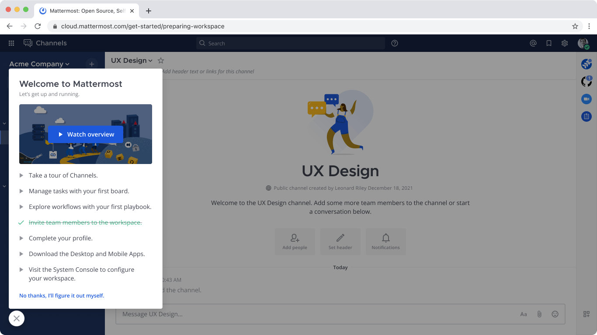Open the browser three-dot menu
Viewport: 597px width, 335px height.
(589, 26)
